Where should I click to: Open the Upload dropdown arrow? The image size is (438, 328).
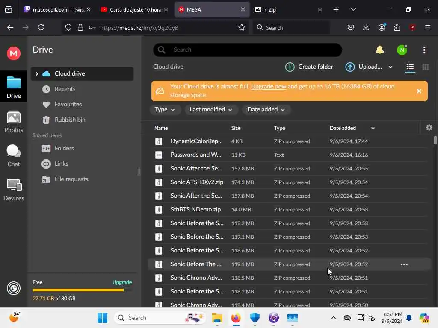pyautogui.click(x=390, y=67)
